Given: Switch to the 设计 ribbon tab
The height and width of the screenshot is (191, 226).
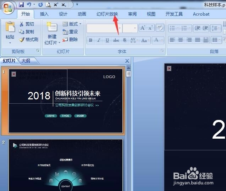Looking at the screenshot, I should [63, 14].
